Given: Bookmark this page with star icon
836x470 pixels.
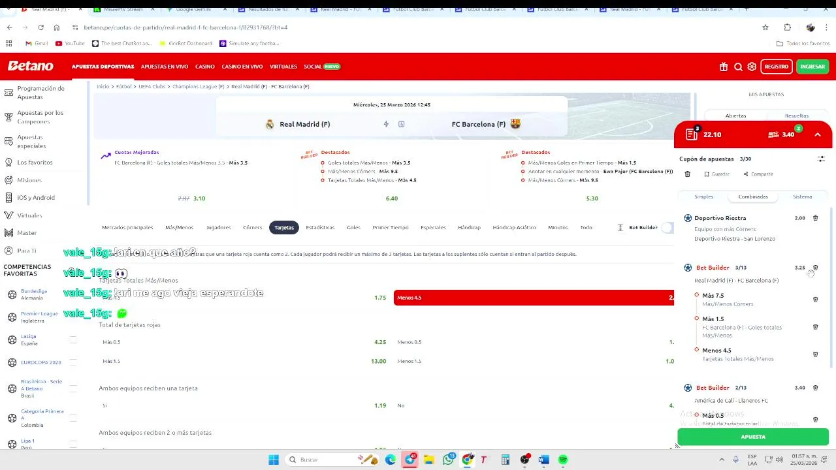Looking at the screenshot, I should [x=765, y=27].
